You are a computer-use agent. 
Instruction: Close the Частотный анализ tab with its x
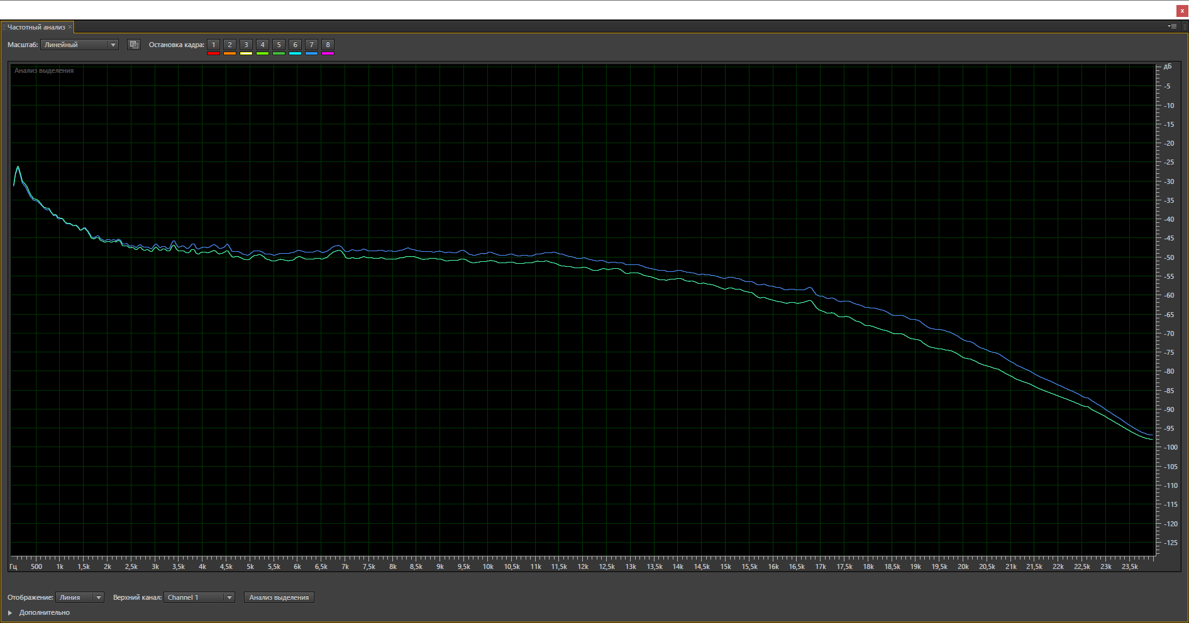70,28
